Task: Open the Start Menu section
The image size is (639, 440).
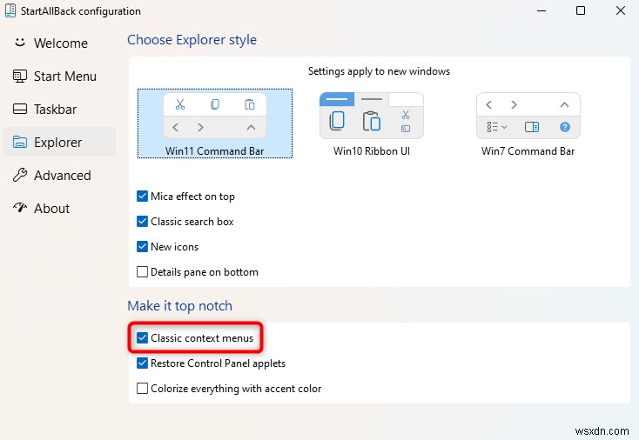Action: pyautogui.click(x=59, y=77)
